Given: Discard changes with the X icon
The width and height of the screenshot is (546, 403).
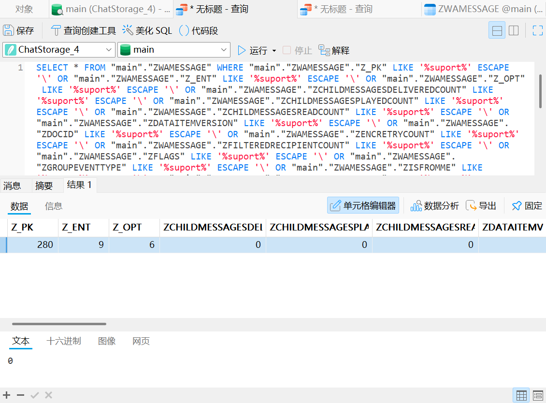Looking at the screenshot, I should (x=48, y=395).
